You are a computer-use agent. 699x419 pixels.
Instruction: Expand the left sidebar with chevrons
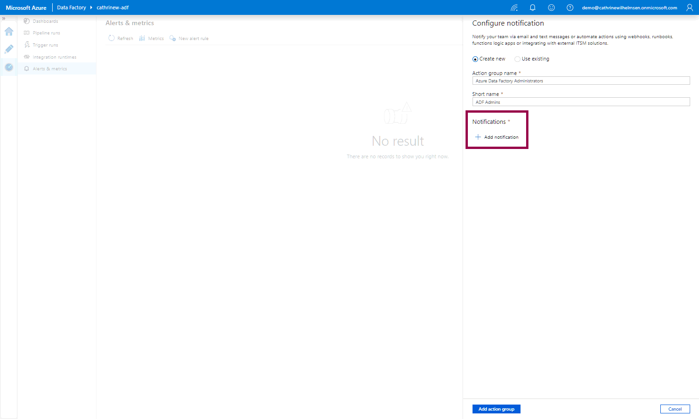click(4, 19)
